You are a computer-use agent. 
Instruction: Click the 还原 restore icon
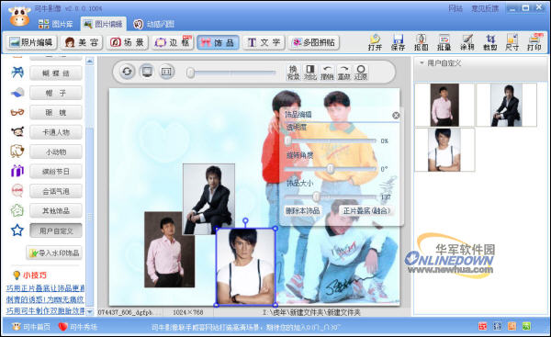[361, 72]
